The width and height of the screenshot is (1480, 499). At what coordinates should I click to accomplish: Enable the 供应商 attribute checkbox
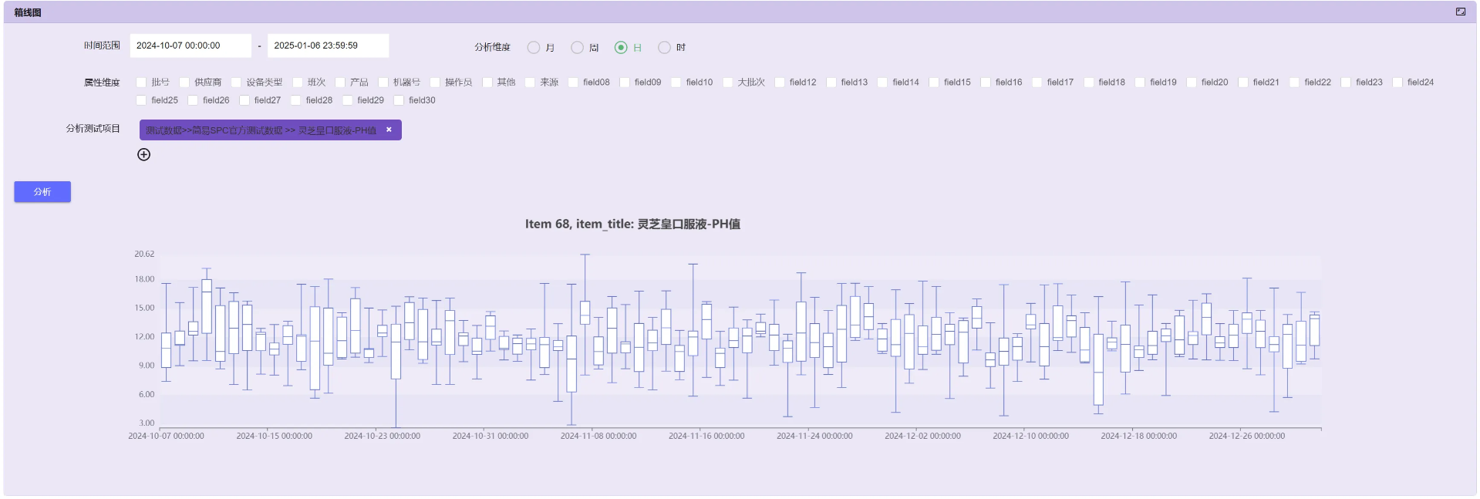pyautogui.click(x=184, y=83)
